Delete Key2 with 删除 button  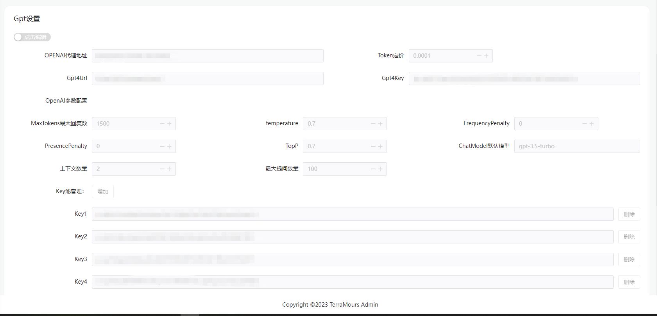[629, 237]
